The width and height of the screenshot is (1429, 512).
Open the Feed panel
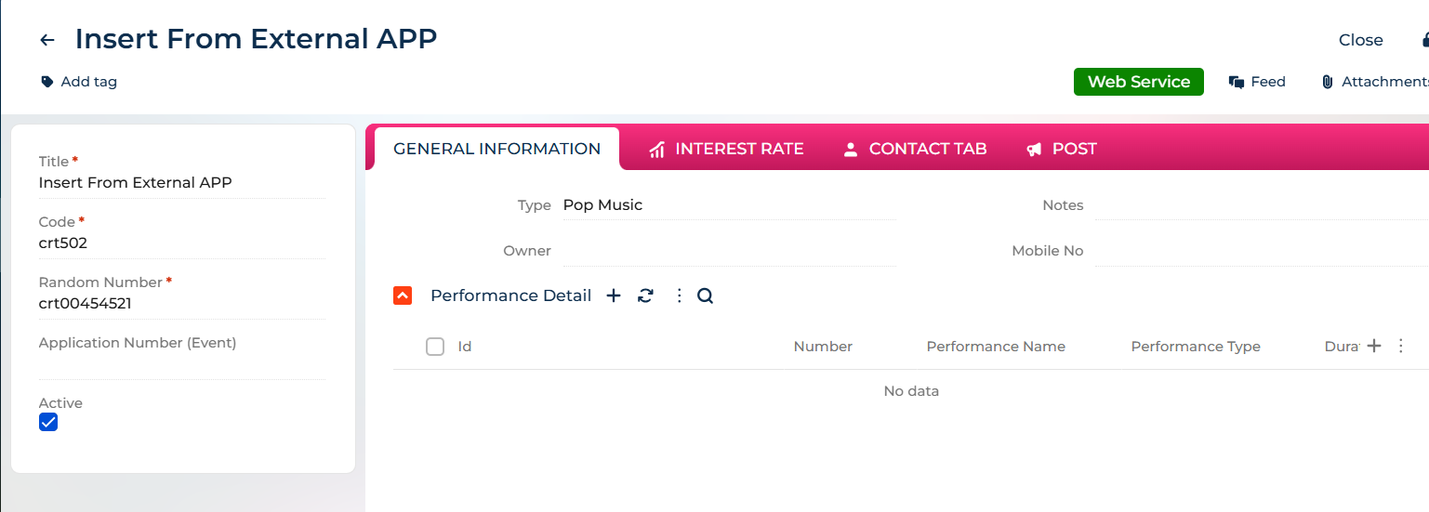click(x=1257, y=82)
